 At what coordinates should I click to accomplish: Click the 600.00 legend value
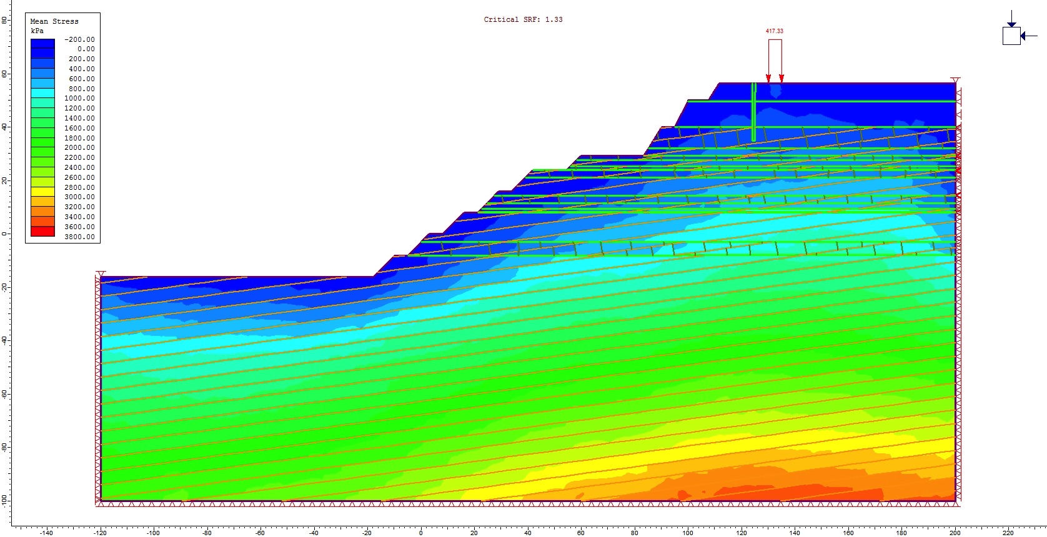pyautogui.click(x=82, y=79)
